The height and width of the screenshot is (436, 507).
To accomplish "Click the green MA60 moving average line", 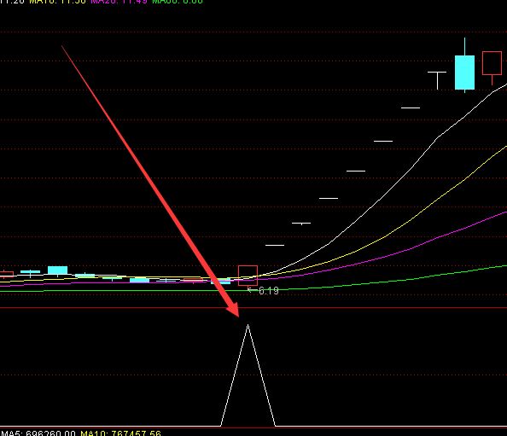I will point(388,282).
